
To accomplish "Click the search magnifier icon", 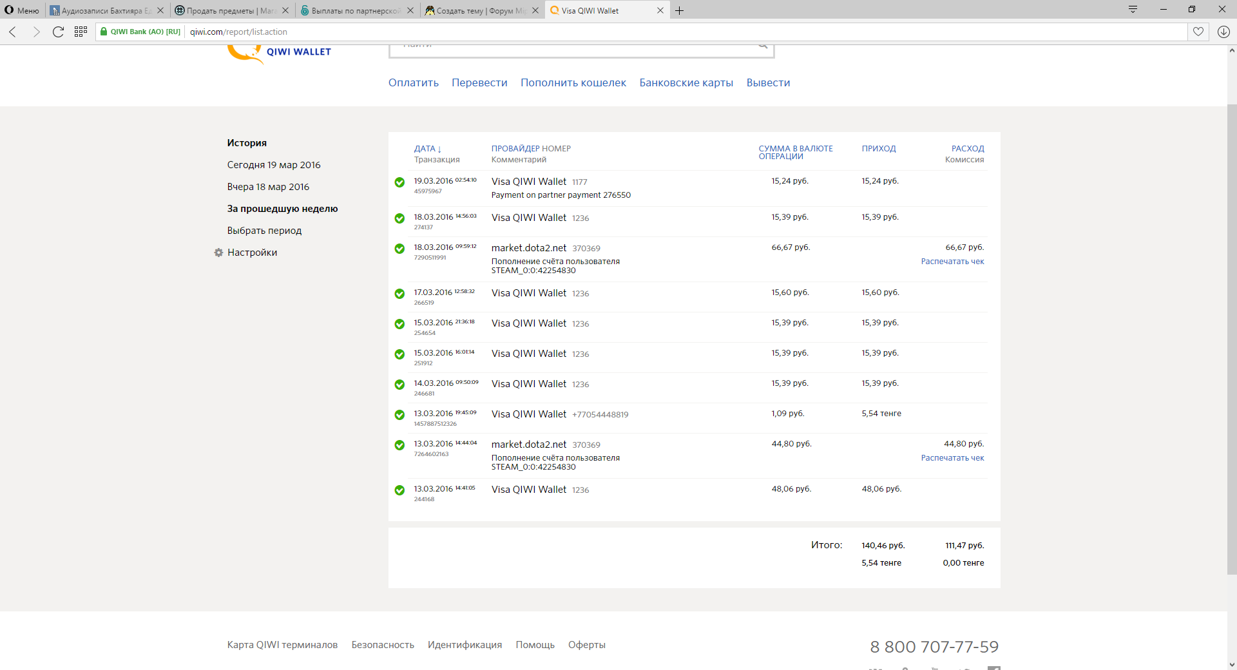I will (763, 46).
